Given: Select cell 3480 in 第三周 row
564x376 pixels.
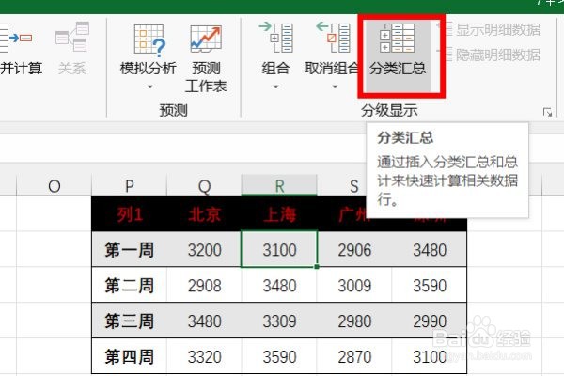Looking at the screenshot, I should pos(204,321).
